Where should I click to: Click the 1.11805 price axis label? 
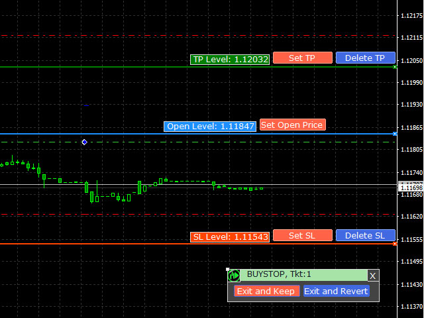pos(411,150)
